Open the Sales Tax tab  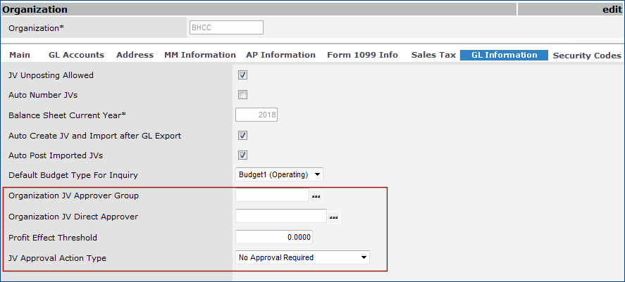tap(433, 55)
